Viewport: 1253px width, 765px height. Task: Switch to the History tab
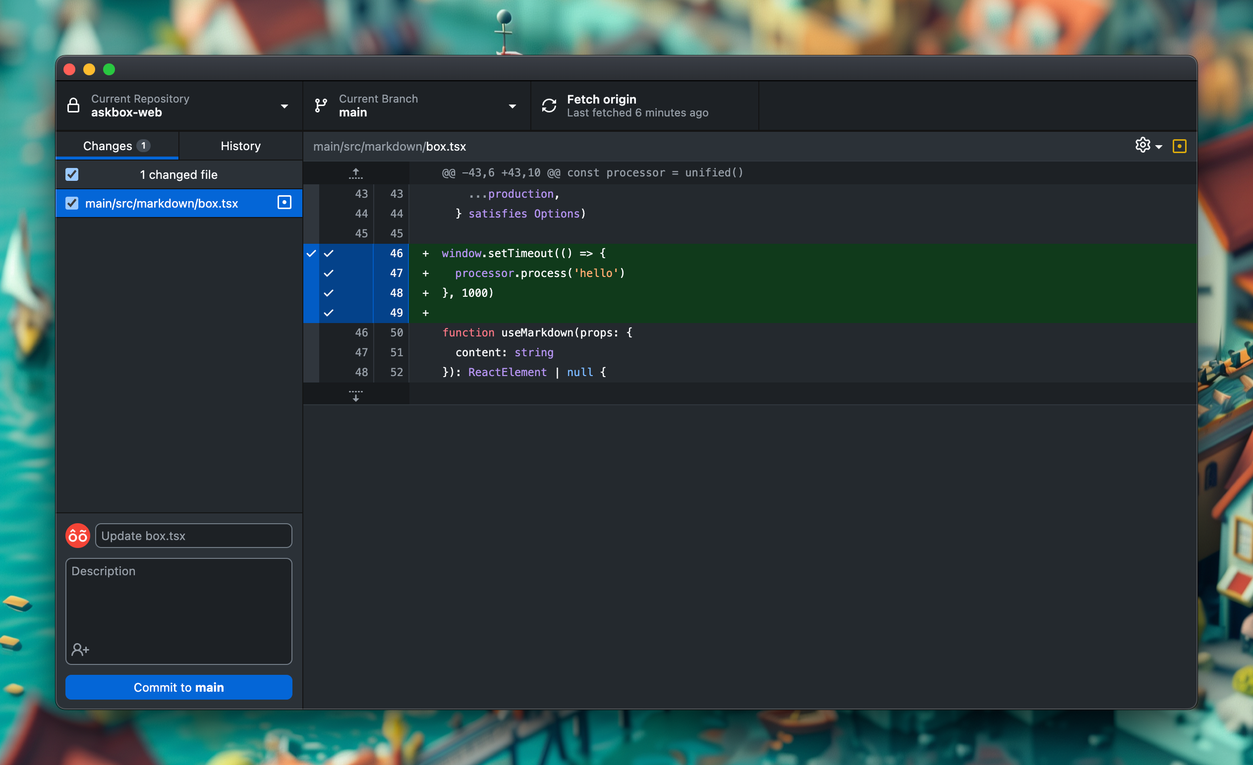coord(240,146)
